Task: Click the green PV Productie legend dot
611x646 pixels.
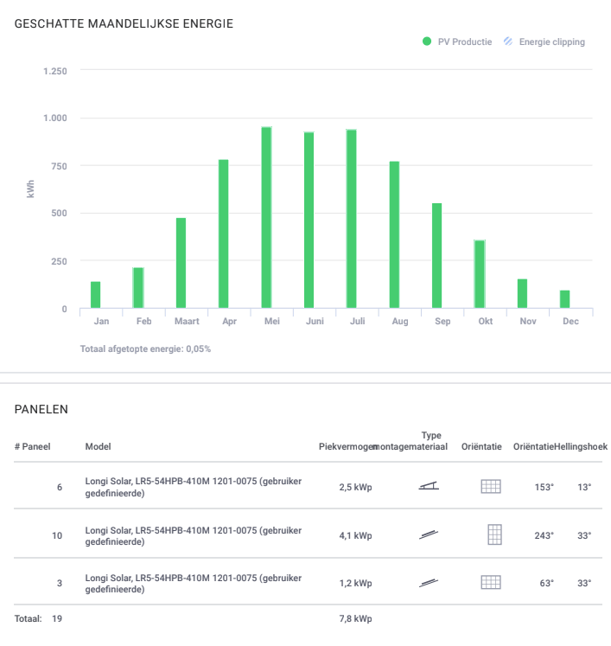Action: pos(427,42)
